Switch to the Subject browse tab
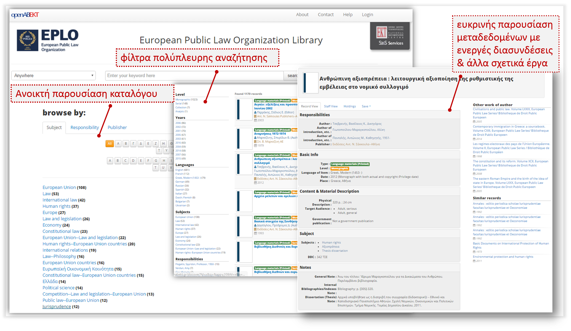Image resolution: width=571 pixels, height=331 pixels. pyautogui.click(x=54, y=128)
